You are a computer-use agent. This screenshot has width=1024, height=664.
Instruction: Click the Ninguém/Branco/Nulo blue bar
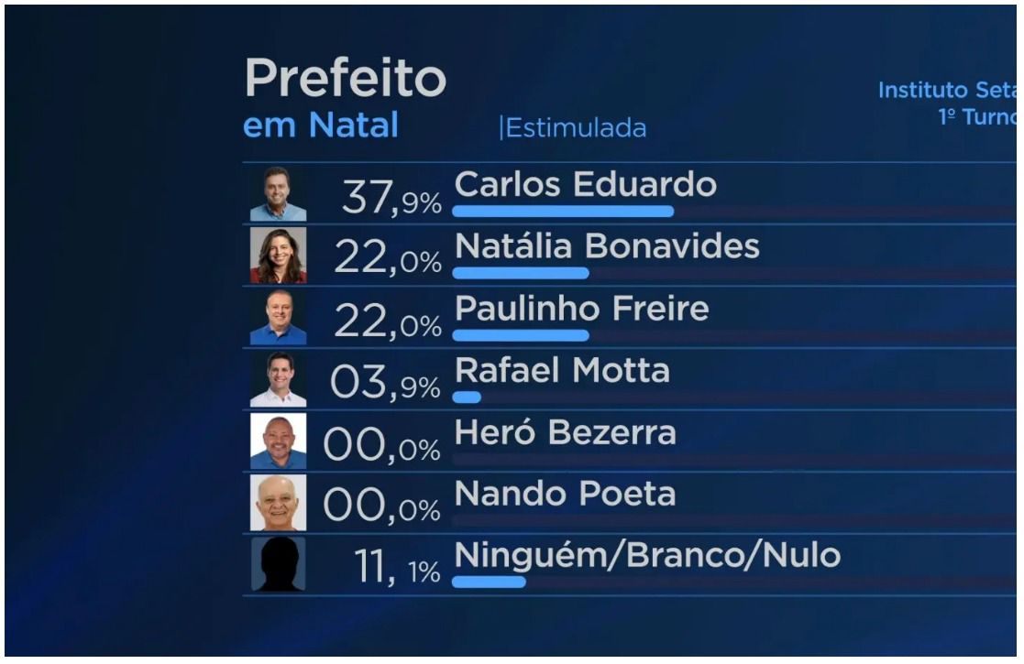click(490, 582)
